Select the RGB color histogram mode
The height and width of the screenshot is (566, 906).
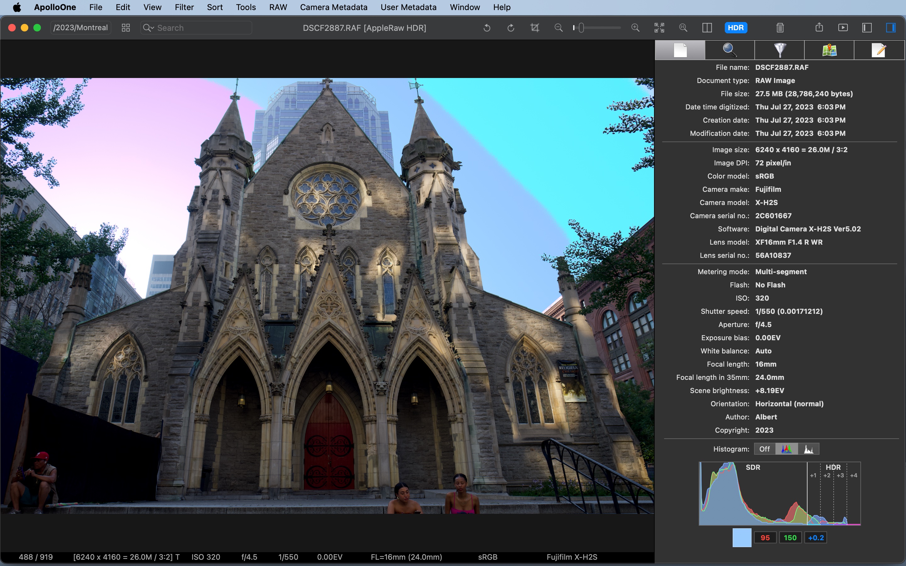(786, 449)
